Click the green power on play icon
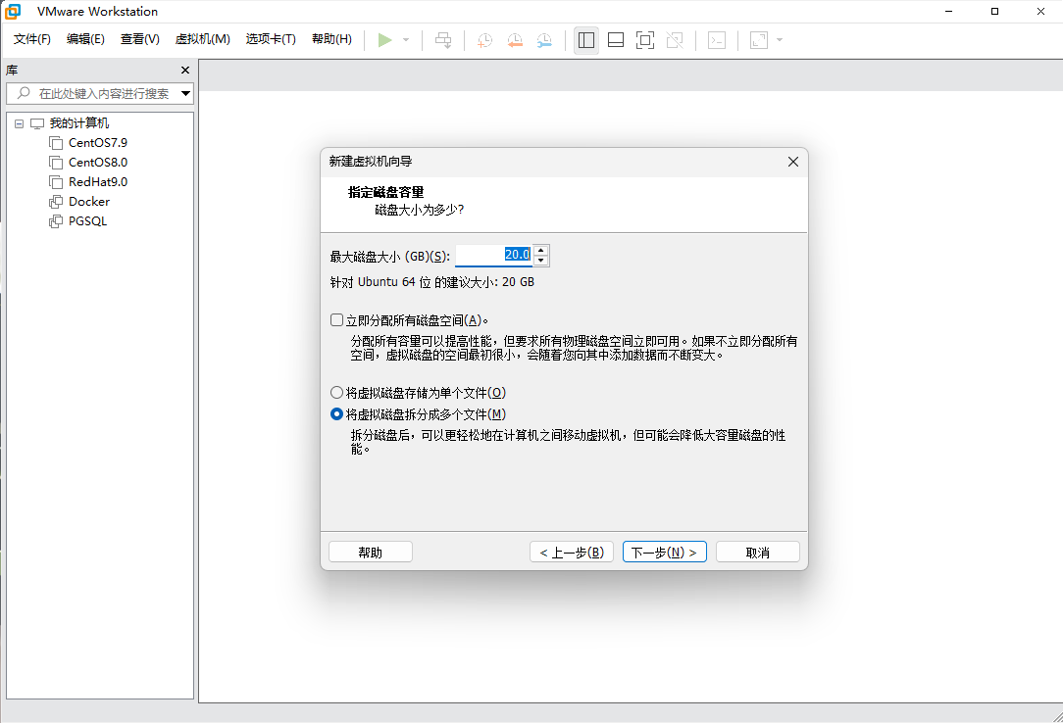This screenshot has width=1063, height=723. [x=385, y=40]
